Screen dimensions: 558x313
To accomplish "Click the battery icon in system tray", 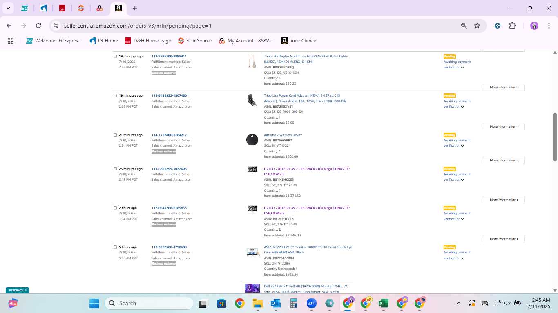I will (x=517, y=303).
